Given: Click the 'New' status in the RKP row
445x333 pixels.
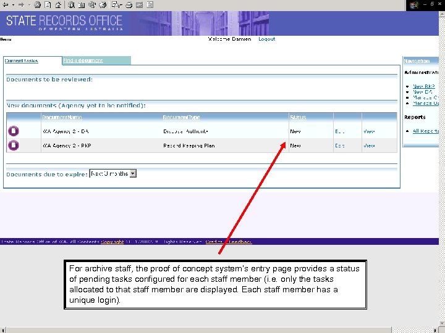Looking at the screenshot, I should pyautogui.click(x=295, y=146).
